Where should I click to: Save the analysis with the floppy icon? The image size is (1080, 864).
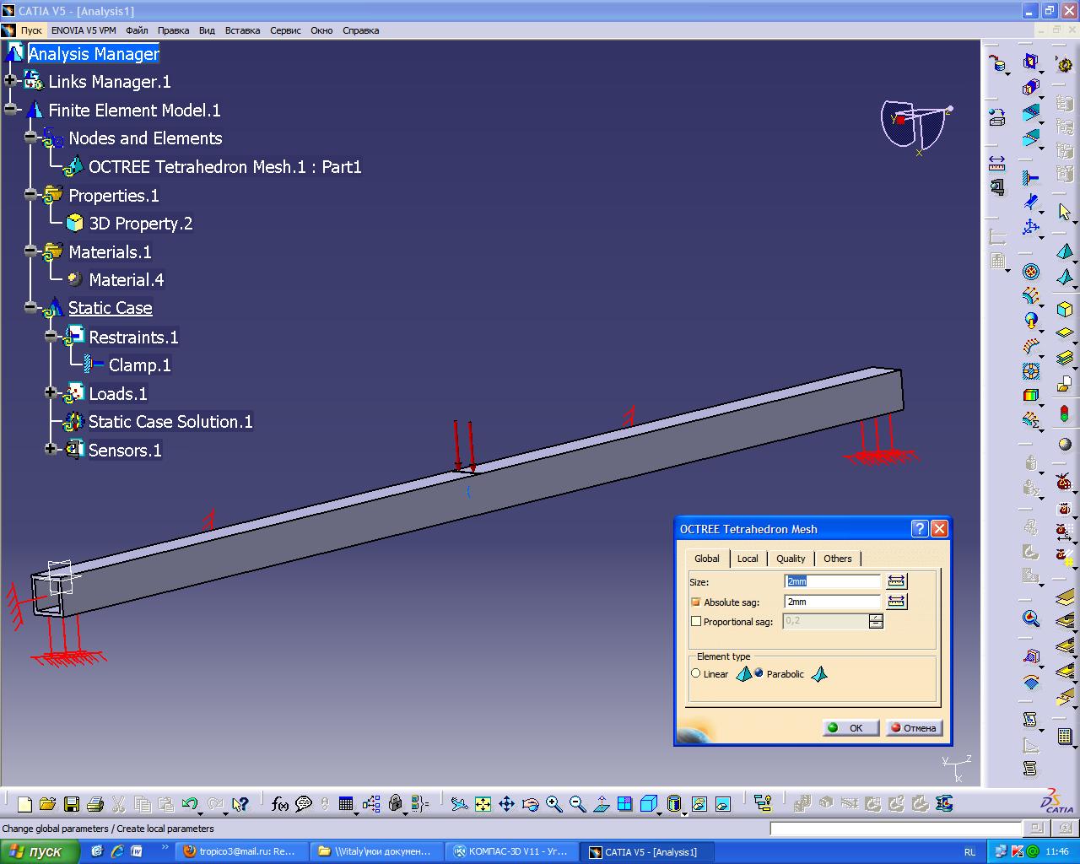click(72, 804)
